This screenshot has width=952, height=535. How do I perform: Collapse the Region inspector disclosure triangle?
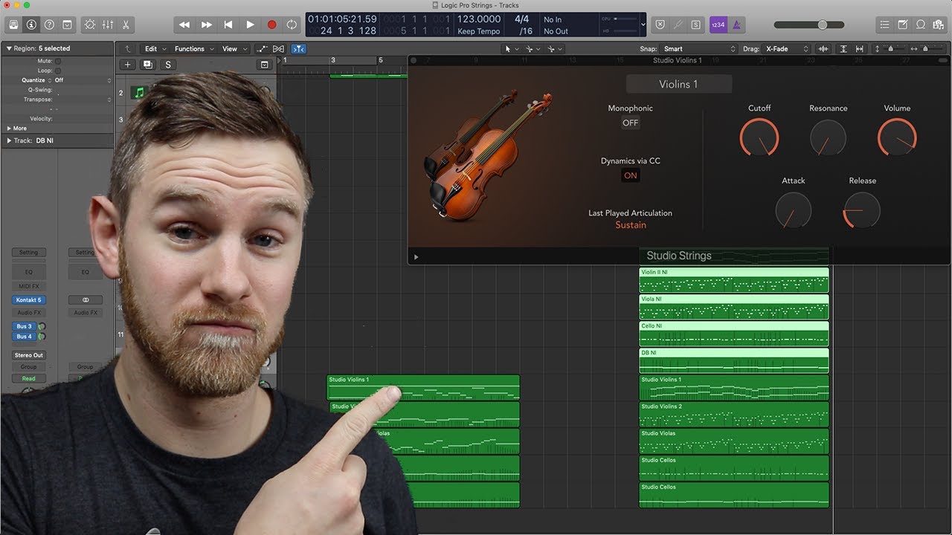[x=9, y=48]
